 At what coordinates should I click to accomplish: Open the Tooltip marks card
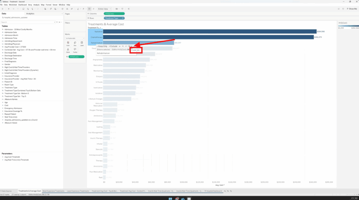[x=75, y=50]
